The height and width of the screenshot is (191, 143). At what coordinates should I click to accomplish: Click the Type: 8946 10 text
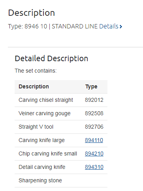pos(28,26)
